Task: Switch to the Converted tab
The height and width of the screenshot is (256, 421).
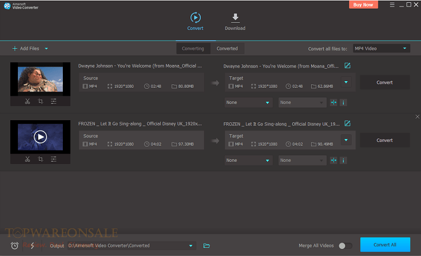Action: [227, 49]
